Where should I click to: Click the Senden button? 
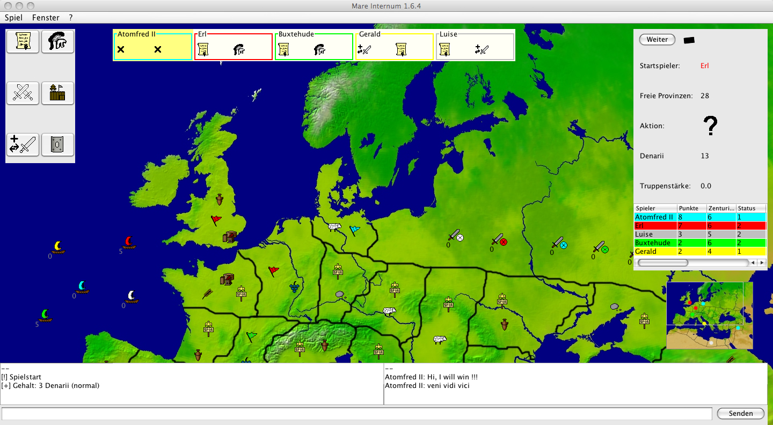coord(740,413)
